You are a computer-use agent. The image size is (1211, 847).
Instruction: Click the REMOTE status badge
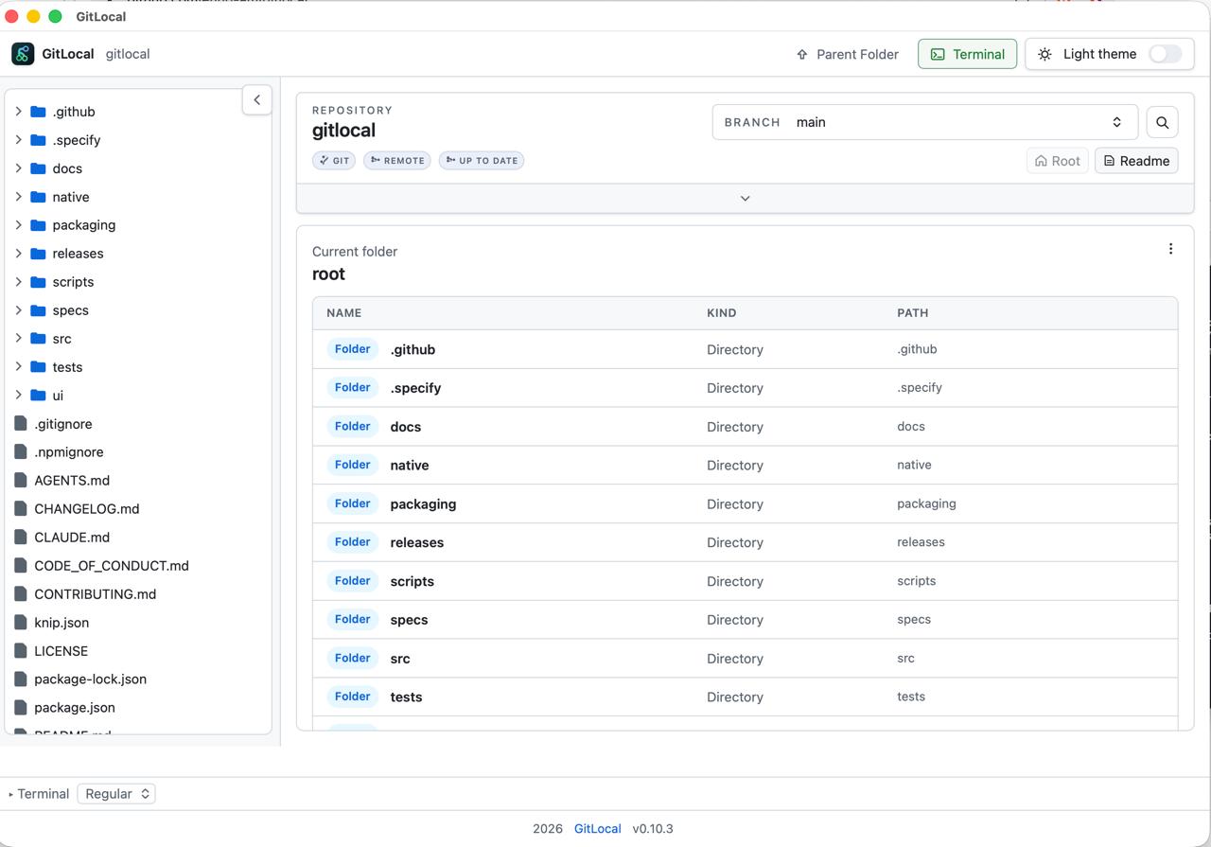pos(397,161)
